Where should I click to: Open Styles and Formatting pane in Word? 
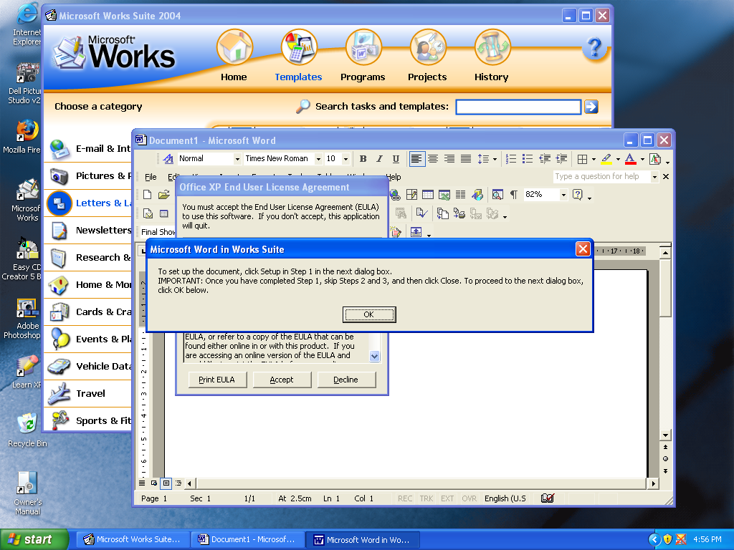[168, 159]
